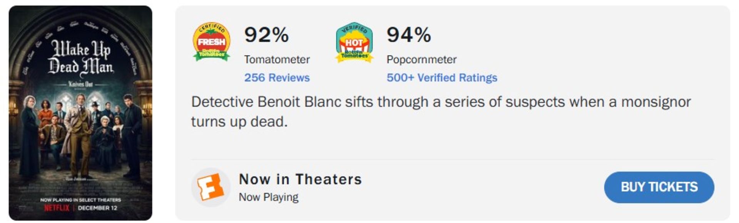Open the 256 Reviews link
This screenshot has width=739, height=223.
click(277, 78)
